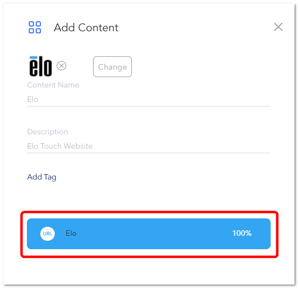
Task: Click the blue accent line on the Elo logo
Action: 34,57
